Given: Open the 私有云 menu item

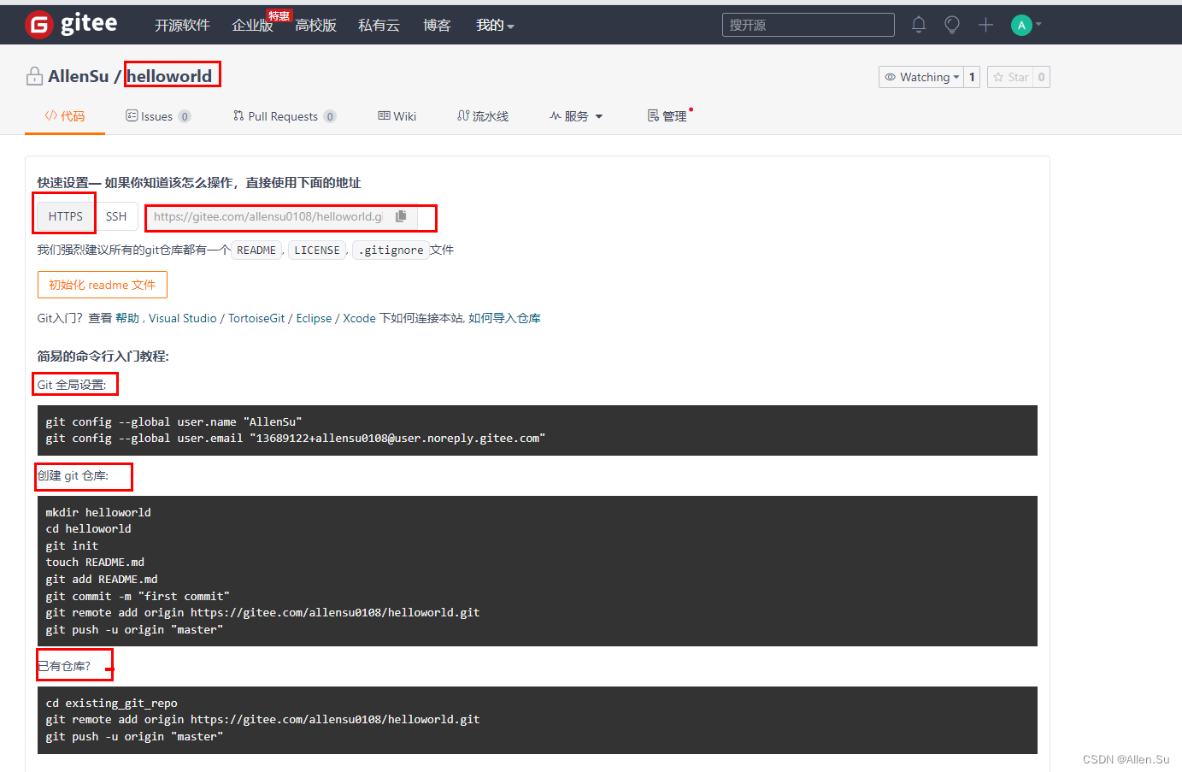Looking at the screenshot, I should click(x=379, y=26).
